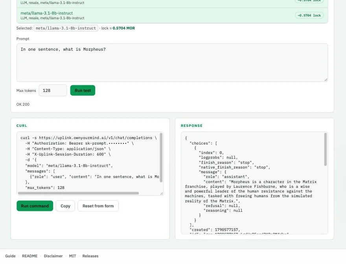This screenshot has width=346, height=264.
Task: Click the RESPONSE panel heading
Action: pos(191,126)
